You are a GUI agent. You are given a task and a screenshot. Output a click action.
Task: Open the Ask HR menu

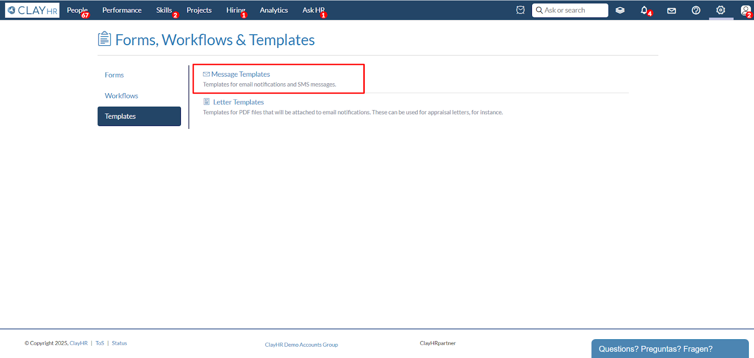tap(313, 10)
